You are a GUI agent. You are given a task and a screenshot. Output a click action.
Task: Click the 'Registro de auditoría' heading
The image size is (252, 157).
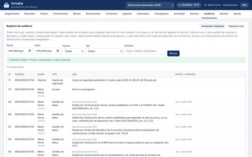(x=19, y=26)
